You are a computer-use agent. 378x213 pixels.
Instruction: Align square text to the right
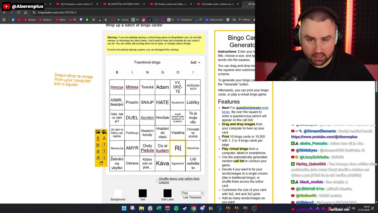[98, 158]
